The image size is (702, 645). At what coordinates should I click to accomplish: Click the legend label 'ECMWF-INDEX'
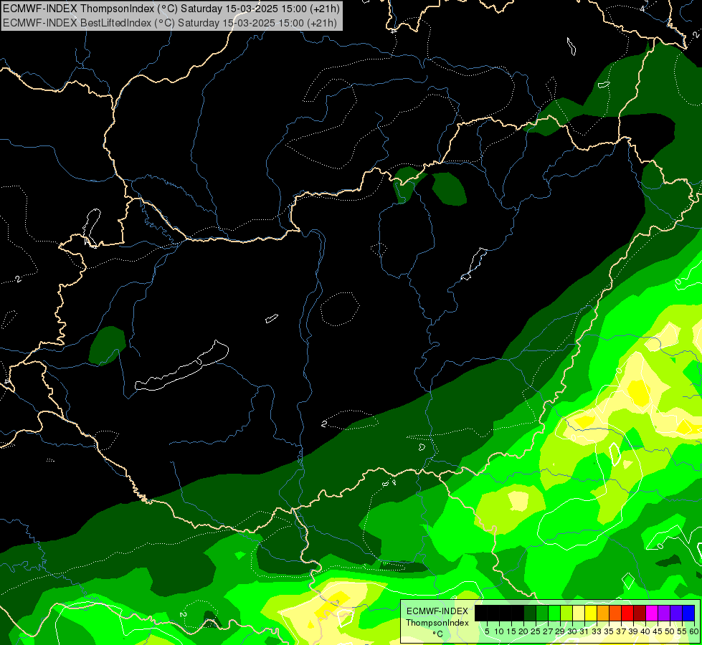[x=437, y=611]
